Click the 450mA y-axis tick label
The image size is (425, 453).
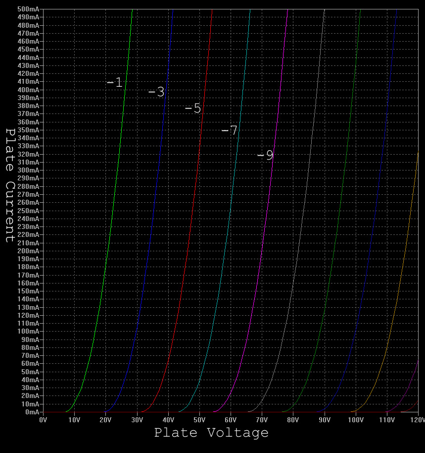coord(28,50)
